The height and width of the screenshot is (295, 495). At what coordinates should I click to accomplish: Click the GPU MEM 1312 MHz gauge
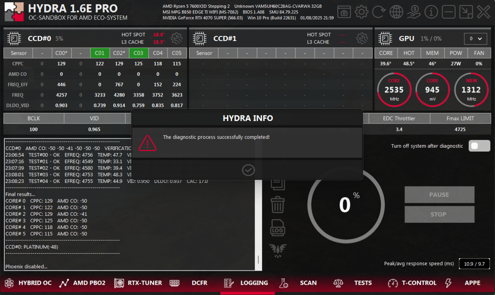tap(472, 90)
